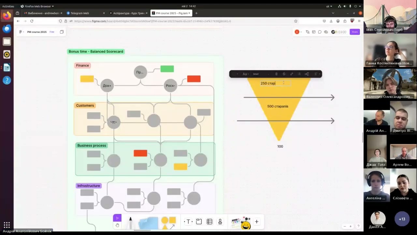
Task: Switch to the Telegram Web tab
Action: point(85,13)
